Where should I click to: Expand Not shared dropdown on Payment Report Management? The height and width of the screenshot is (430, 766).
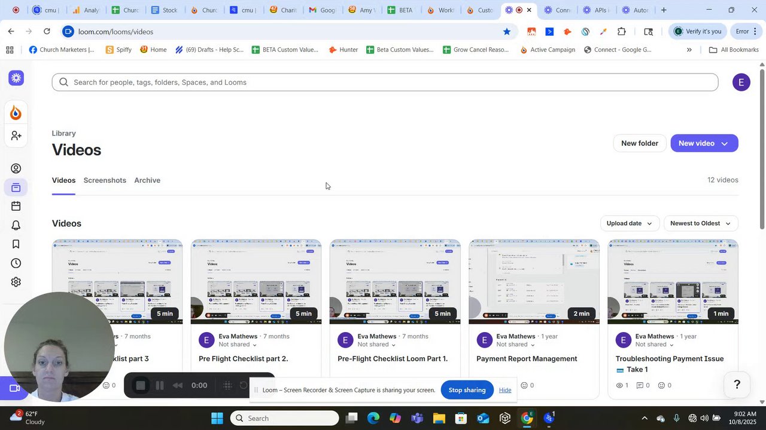point(515,345)
